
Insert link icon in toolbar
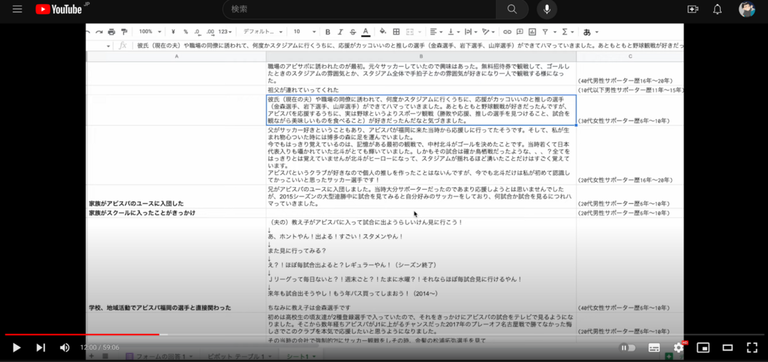[x=508, y=31]
